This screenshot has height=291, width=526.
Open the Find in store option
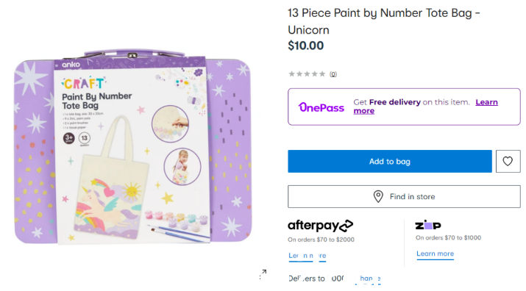pyautogui.click(x=404, y=196)
